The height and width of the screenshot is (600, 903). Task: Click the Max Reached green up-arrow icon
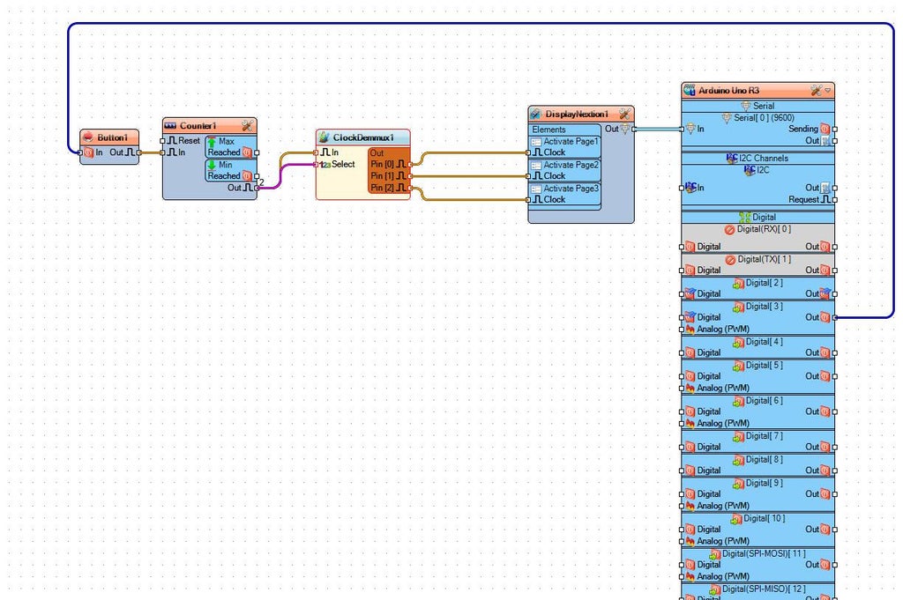(x=212, y=142)
